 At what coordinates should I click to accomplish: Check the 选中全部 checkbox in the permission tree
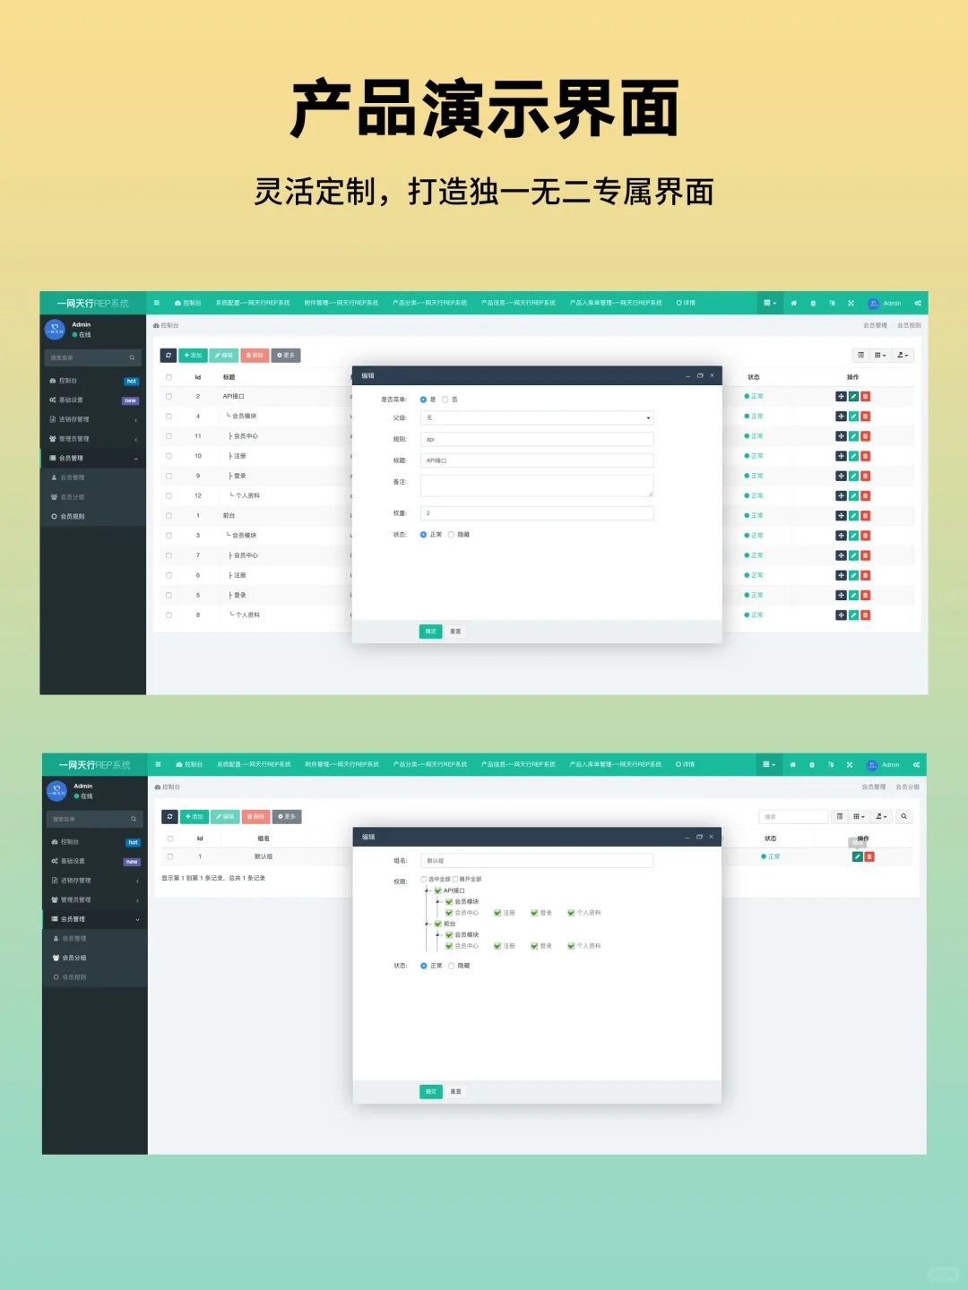(x=423, y=879)
